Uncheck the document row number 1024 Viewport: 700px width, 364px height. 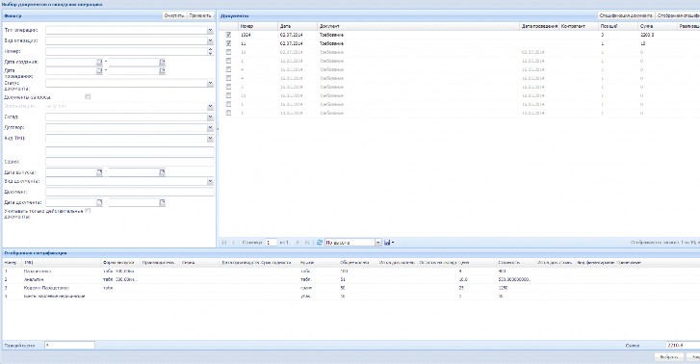(228, 35)
